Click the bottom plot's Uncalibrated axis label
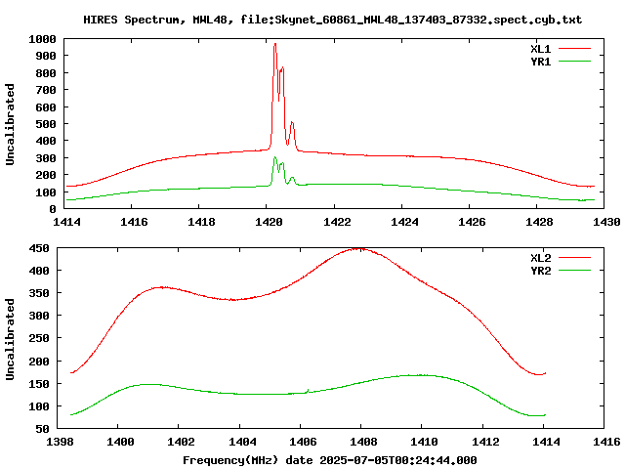The image size is (625, 469). pos(10,339)
